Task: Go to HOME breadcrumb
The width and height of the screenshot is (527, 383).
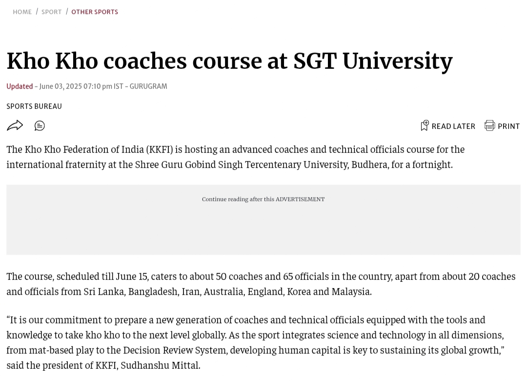Action: pos(22,12)
